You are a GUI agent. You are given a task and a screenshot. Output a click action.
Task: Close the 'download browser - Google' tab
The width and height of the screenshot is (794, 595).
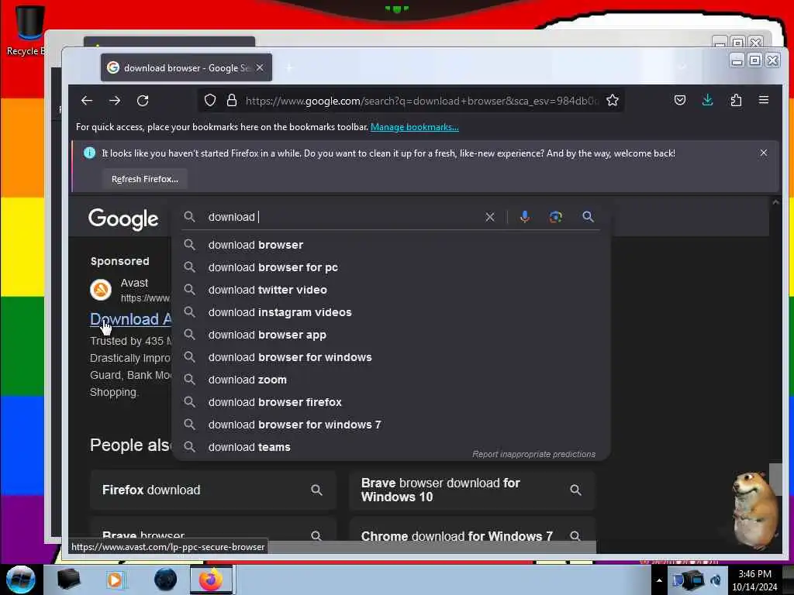(x=260, y=67)
